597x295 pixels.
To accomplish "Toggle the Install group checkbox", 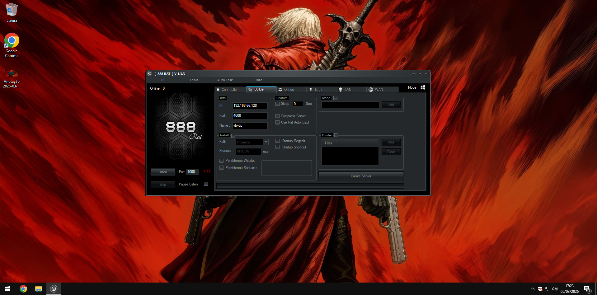I will [x=233, y=136].
